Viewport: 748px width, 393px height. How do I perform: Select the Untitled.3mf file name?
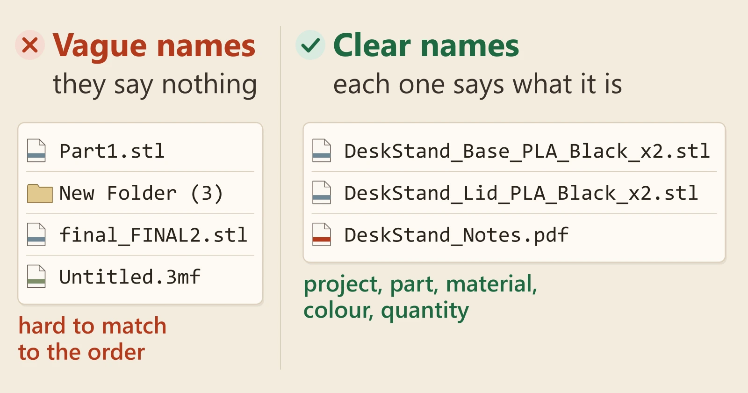pos(130,277)
